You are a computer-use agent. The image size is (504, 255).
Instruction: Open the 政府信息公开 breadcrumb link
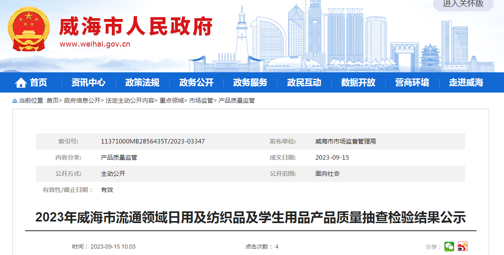coord(82,101)
